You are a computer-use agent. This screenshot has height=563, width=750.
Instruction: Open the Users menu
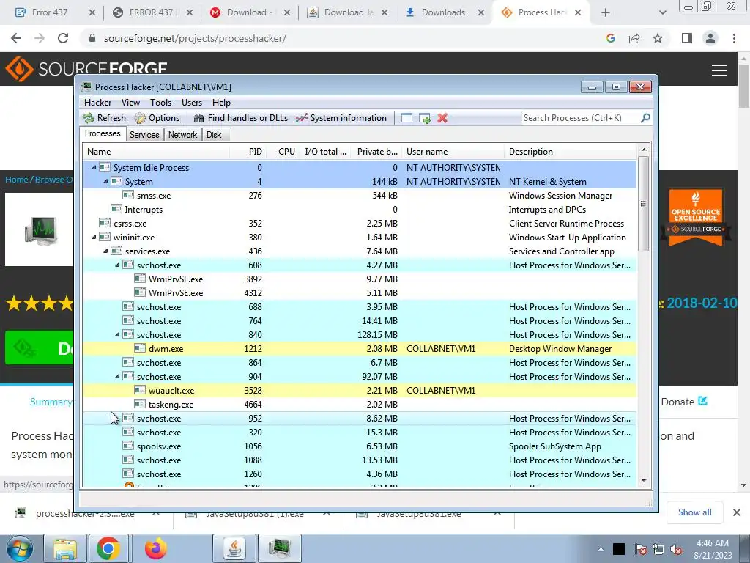(x=192, y=103)
